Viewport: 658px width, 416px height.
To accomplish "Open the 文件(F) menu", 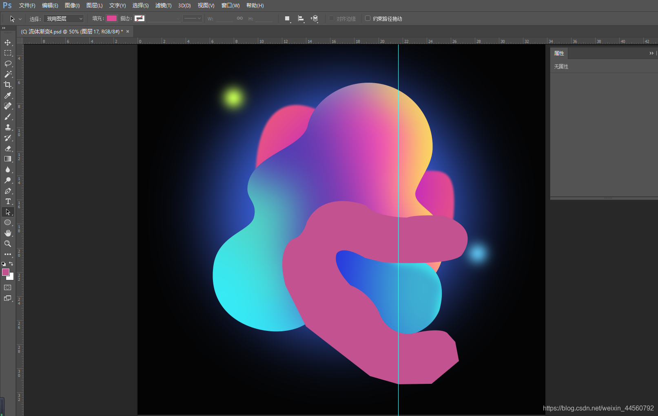I will tap(27, 6).
